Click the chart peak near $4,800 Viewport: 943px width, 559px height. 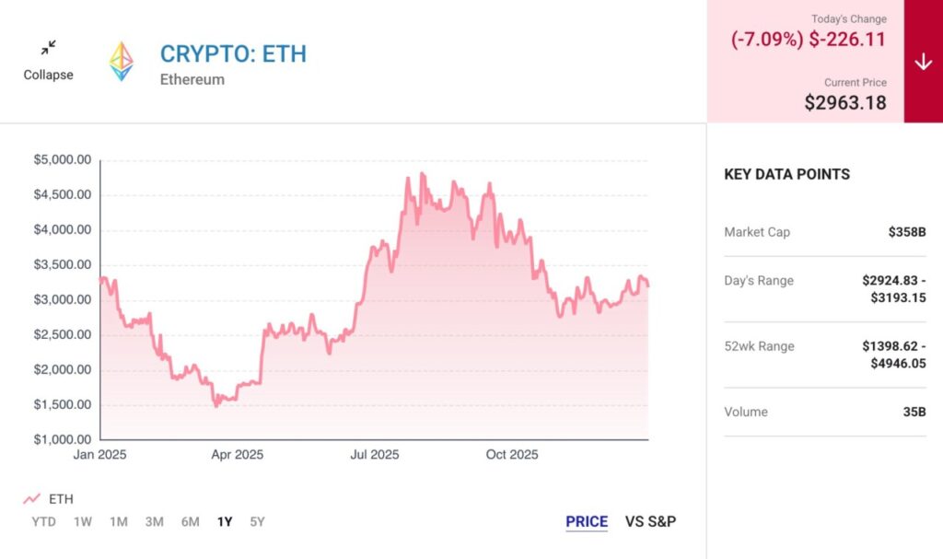coord(422,173)
